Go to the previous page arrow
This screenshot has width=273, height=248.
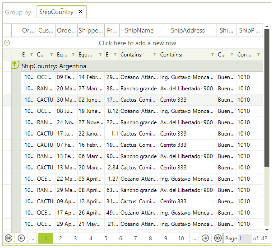(21, 238)
